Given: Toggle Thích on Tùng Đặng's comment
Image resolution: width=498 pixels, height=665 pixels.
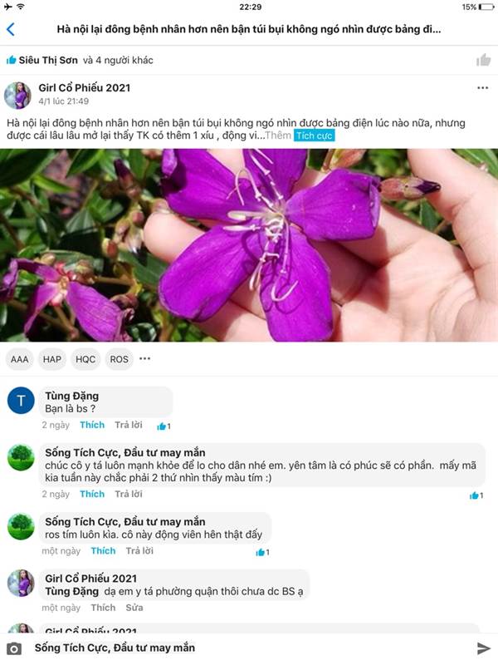Looking at the screenshot, I should [x=92, y=425].
